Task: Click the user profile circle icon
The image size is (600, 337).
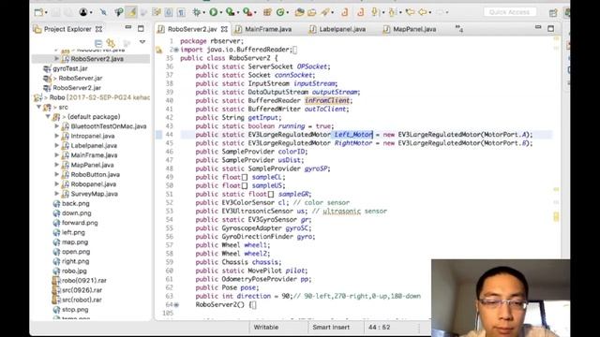Action: click(x=83, y=12)
